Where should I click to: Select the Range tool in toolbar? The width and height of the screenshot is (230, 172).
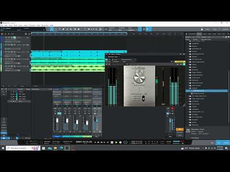point(56,29)
